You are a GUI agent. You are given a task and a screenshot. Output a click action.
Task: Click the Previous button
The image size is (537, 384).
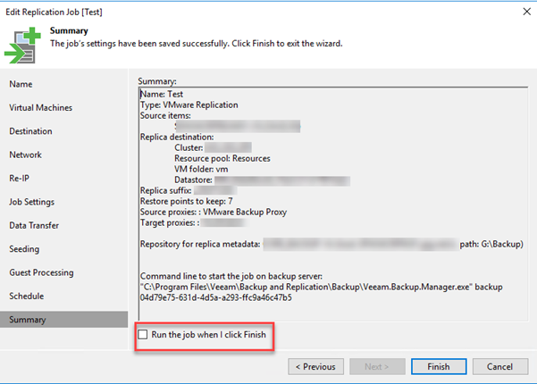[315, 367]
